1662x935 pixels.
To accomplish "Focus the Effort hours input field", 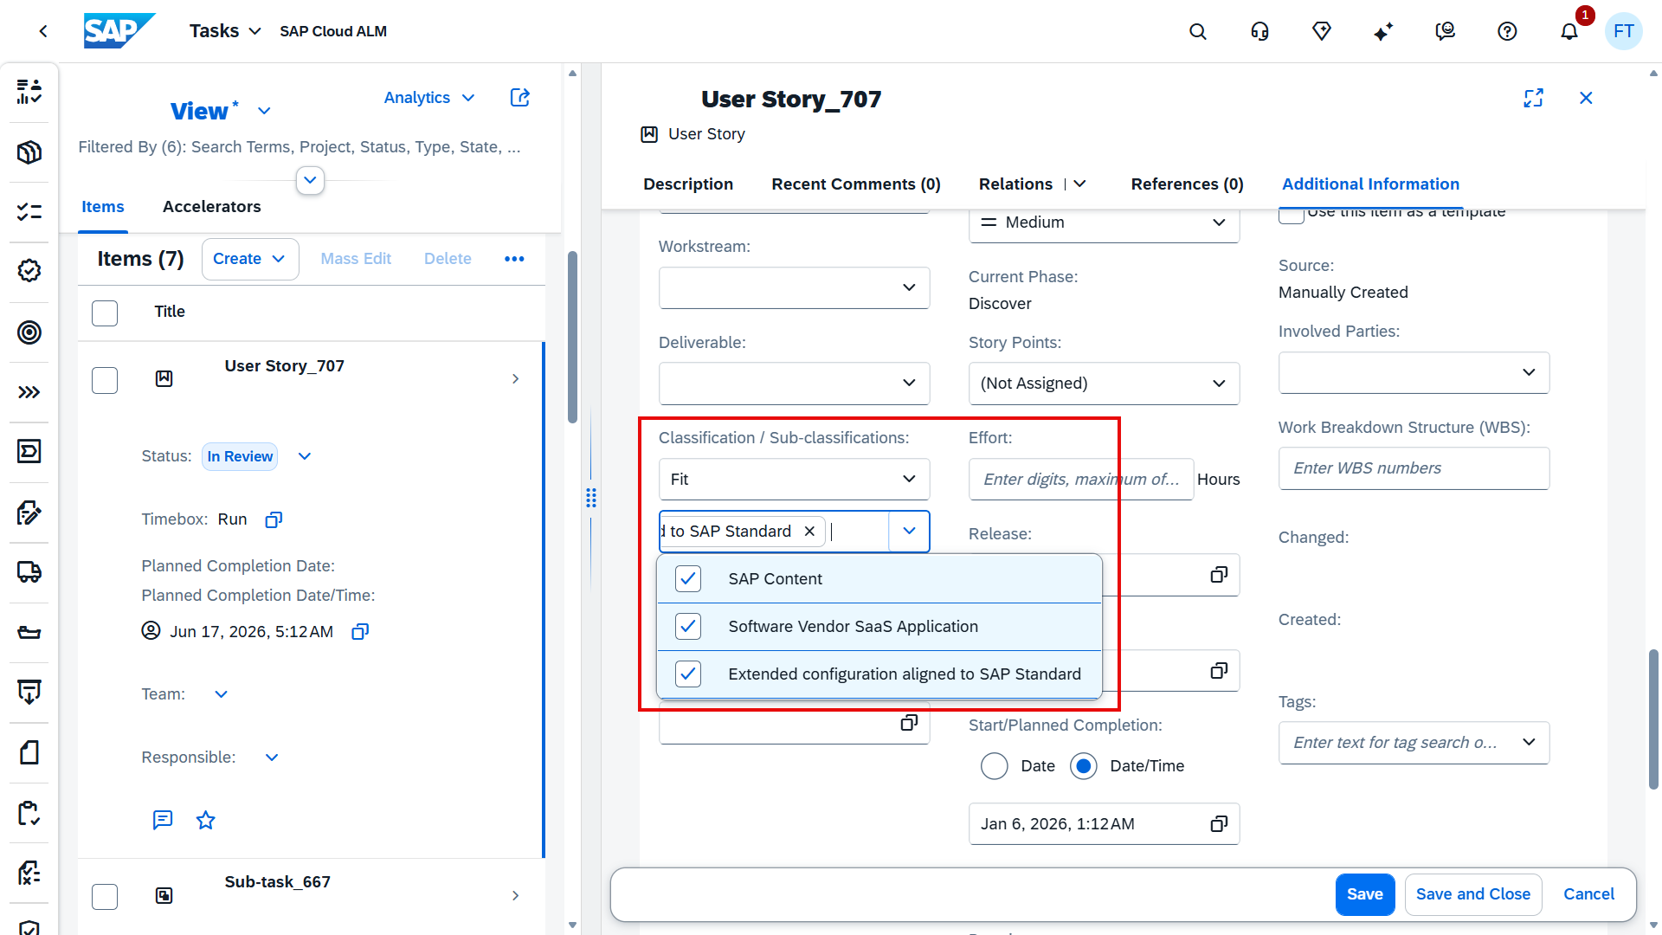I will (x=1081, y=480).
